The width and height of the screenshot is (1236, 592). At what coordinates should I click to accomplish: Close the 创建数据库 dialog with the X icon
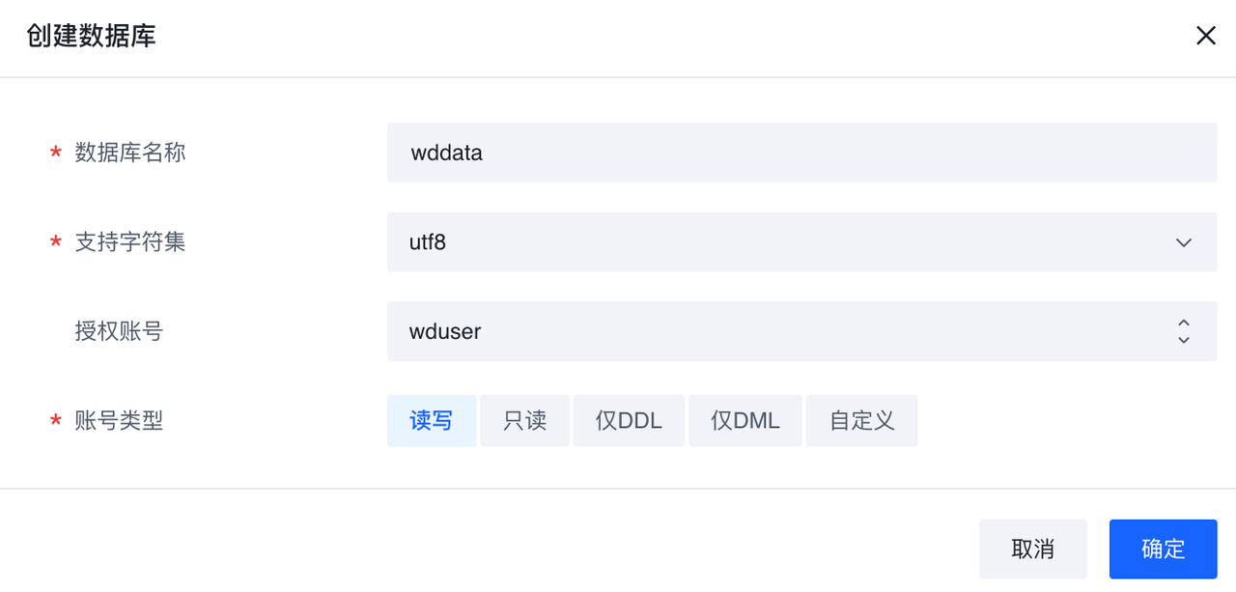[1205, 37]
